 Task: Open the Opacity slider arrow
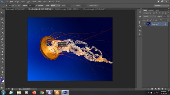click(x=168, y=17)
